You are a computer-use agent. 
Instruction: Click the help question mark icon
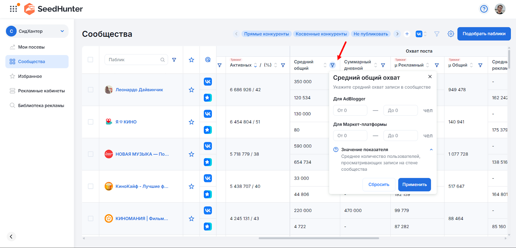[x=484, y=9]
